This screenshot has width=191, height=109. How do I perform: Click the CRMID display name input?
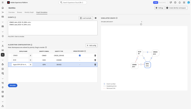[x=20, y=56]
